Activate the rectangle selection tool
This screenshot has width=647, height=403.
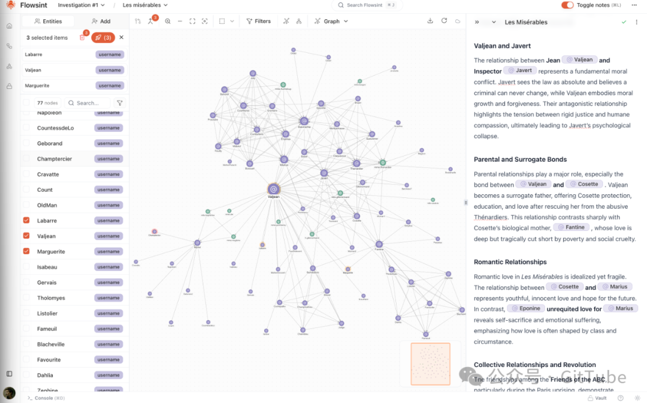coord(222,21)
